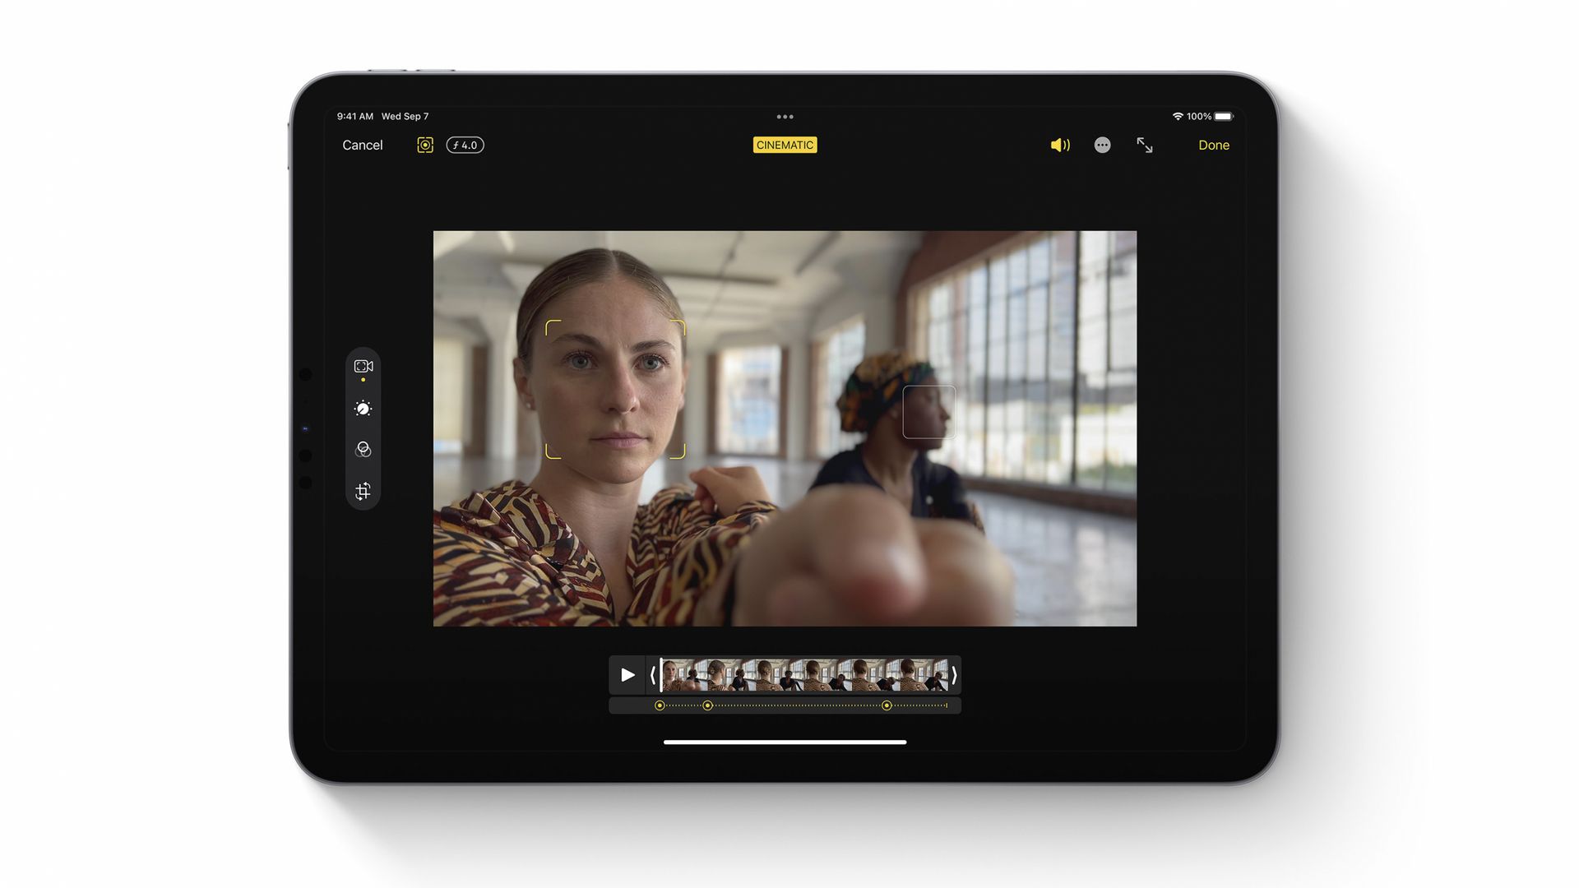Tap the 9:41 AM clock
Image resolution: width=1579 pixels, height=888 pixels.
pyautogui.click(x=354, y=116)
